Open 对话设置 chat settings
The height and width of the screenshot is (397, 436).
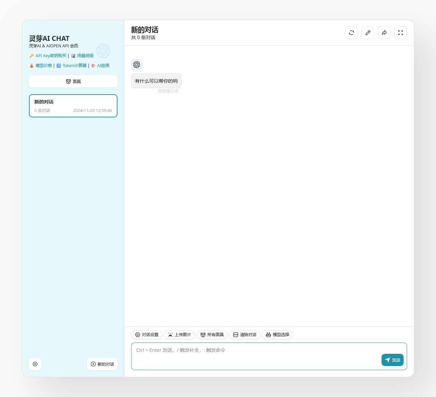point(147,335)
